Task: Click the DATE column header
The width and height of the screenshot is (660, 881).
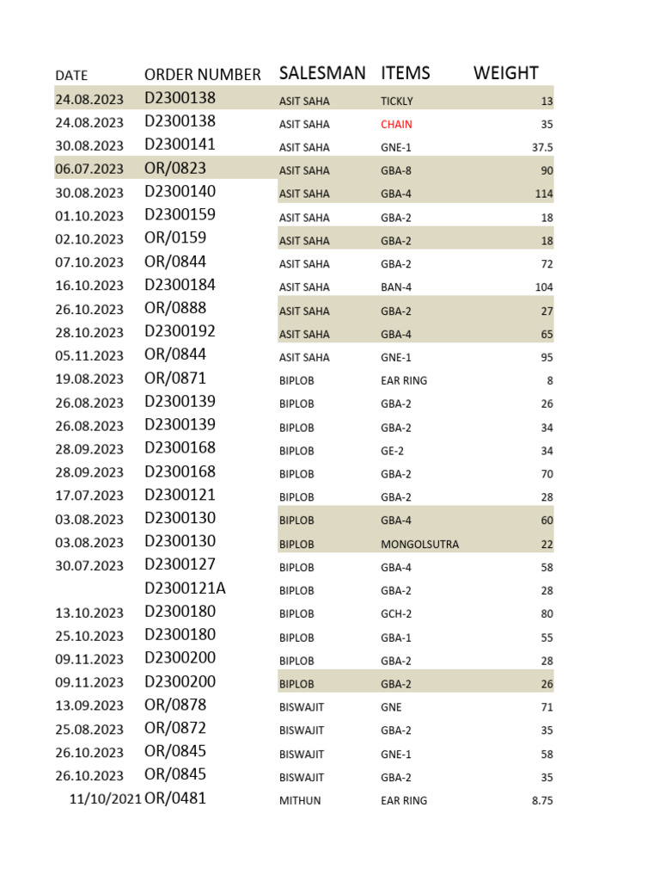Action: [71, 76]
